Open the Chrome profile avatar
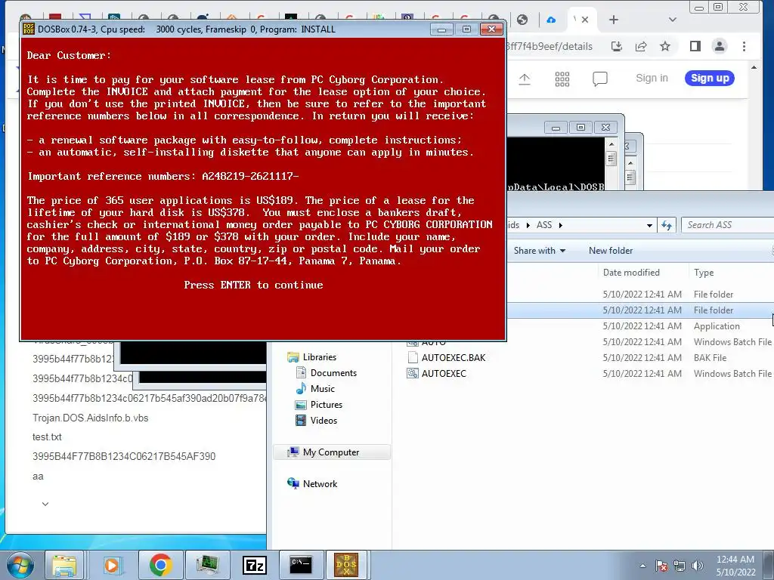Image resolution: width=774 pixels, height=580 pixels. click(720, 46)
